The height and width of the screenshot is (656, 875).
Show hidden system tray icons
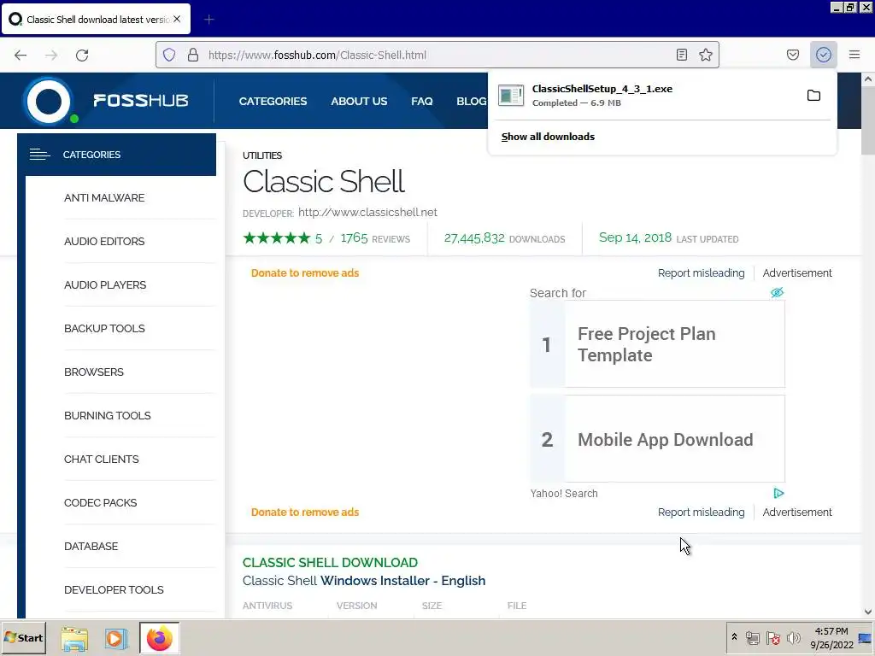[734, 637]
